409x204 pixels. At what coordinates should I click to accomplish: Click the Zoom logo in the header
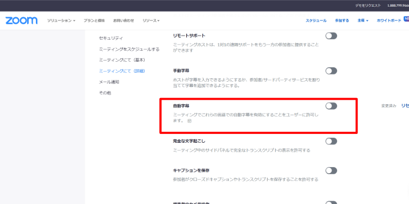point(22,20)
